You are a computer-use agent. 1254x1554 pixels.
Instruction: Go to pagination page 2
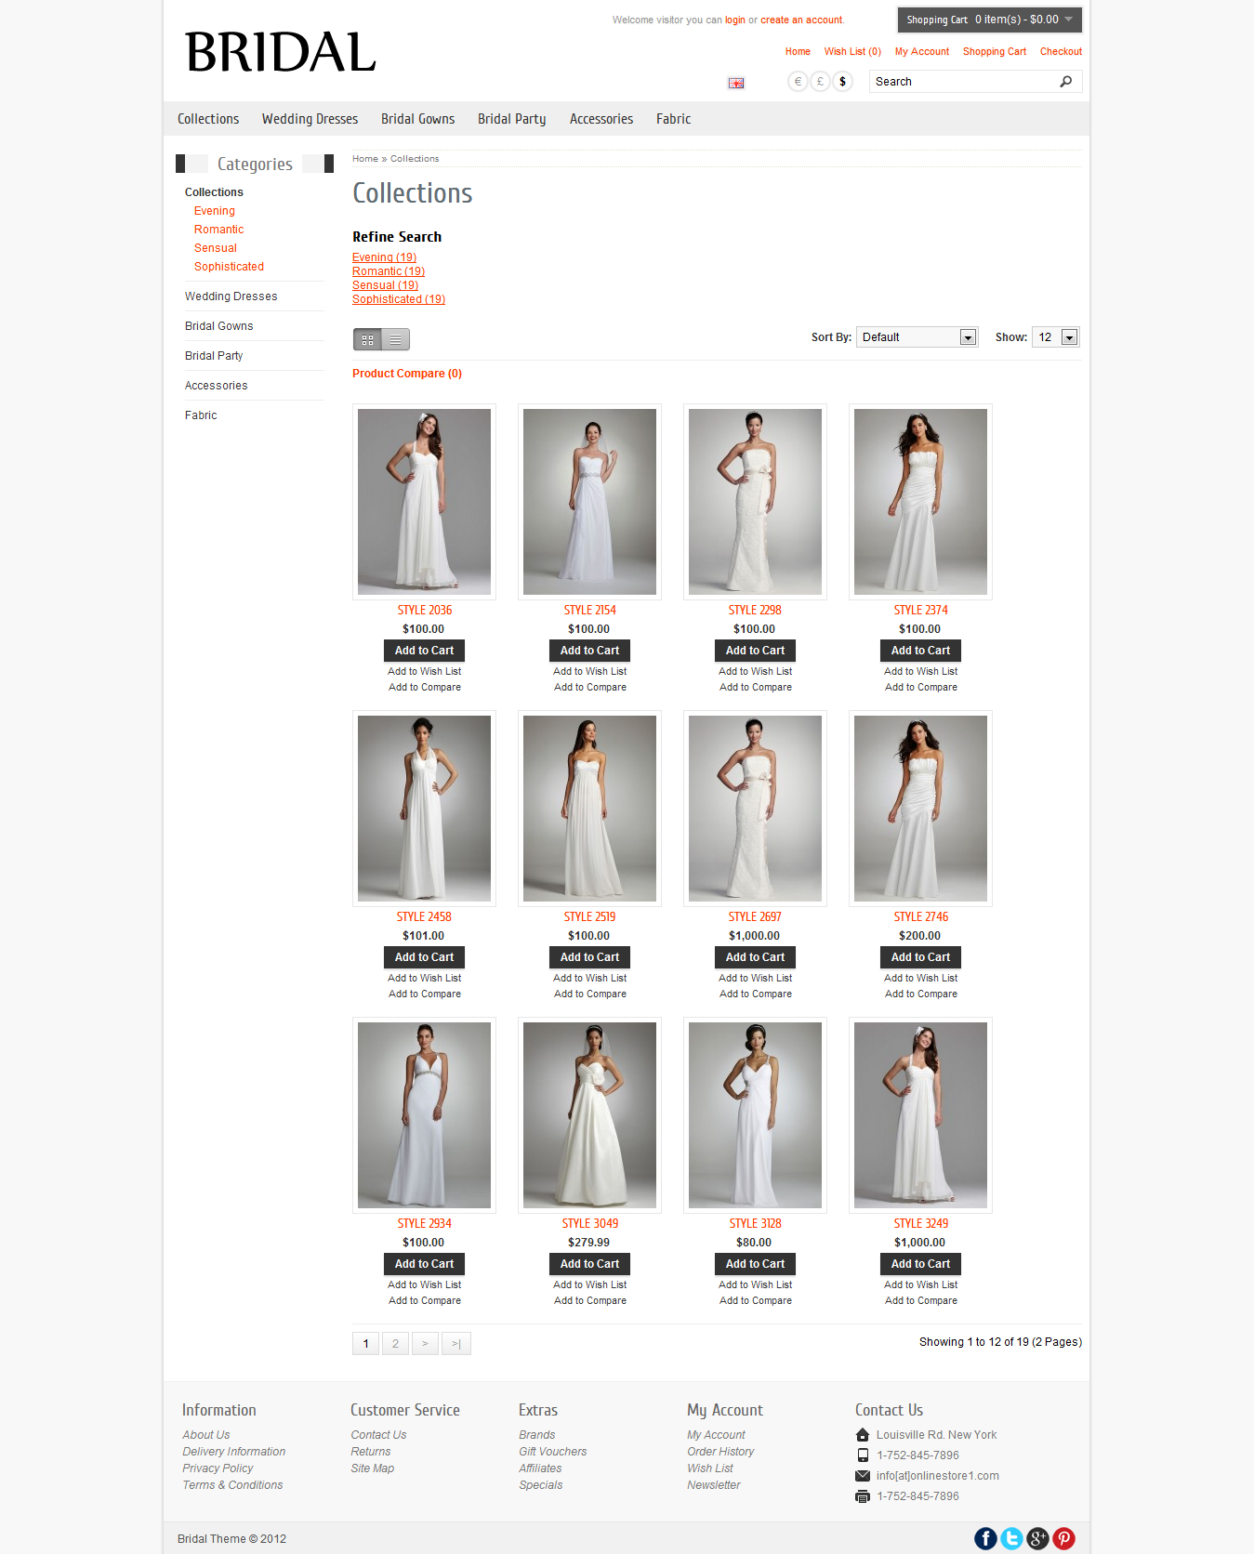coord(395,1344)
